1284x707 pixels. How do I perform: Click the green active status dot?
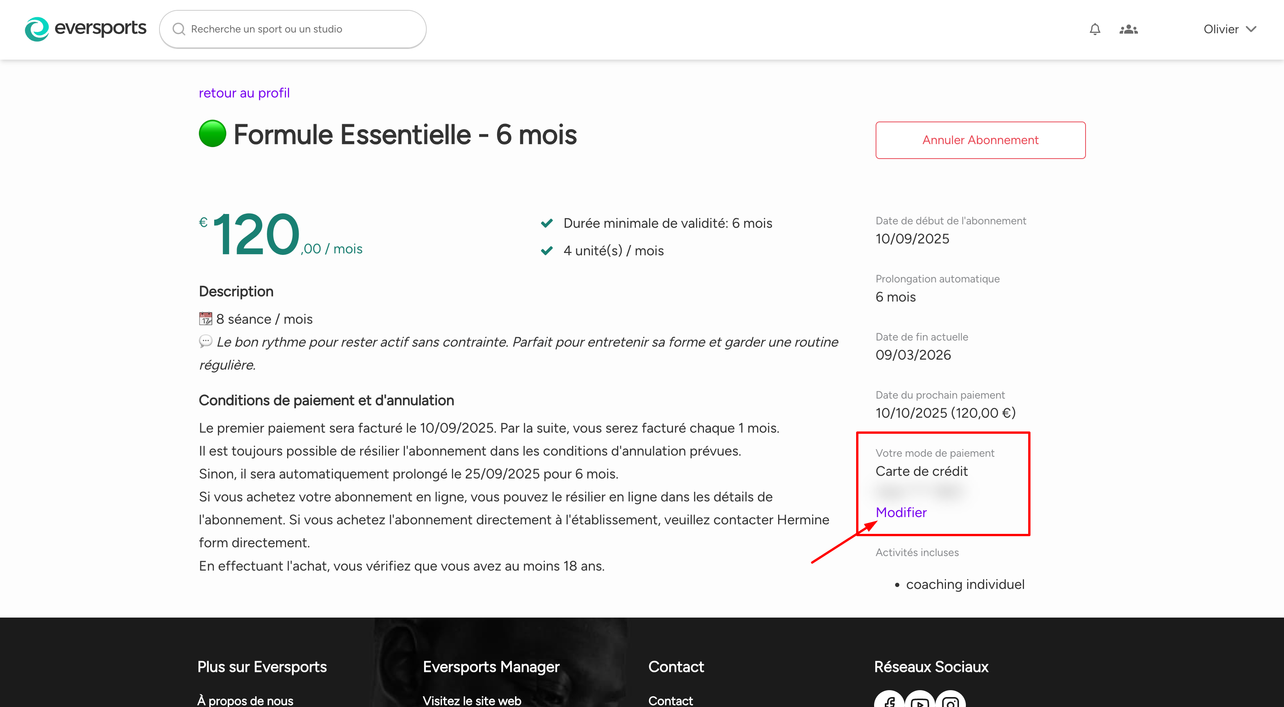point(212,134)
